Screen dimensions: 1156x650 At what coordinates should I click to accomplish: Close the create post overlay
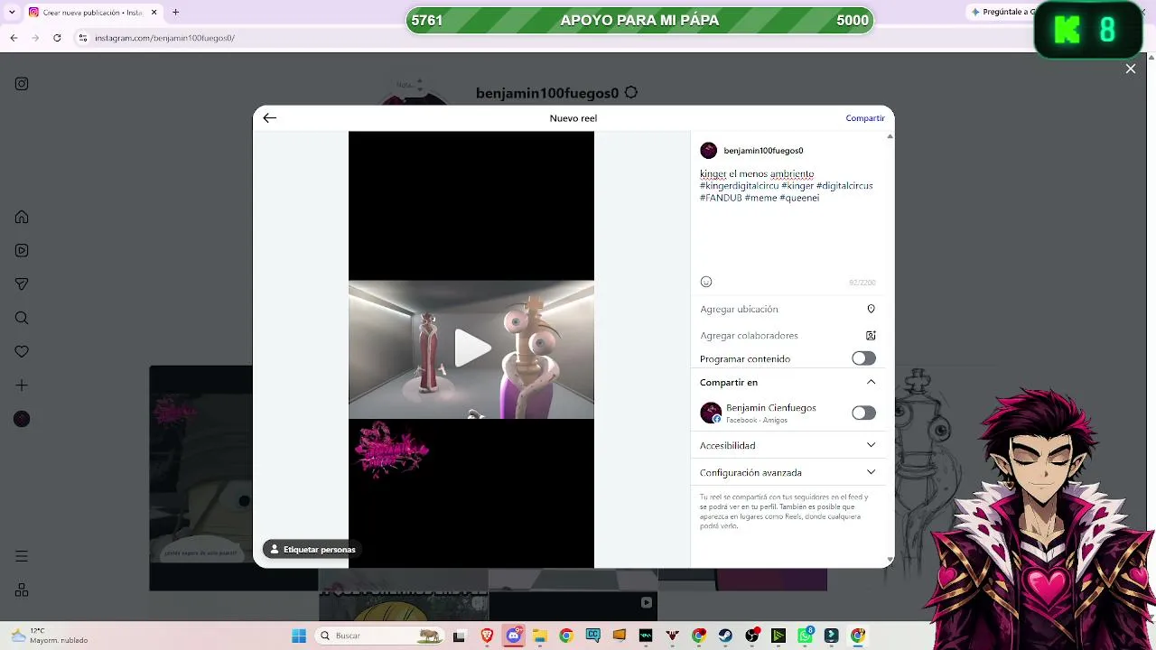click(x=1130, y=69)
